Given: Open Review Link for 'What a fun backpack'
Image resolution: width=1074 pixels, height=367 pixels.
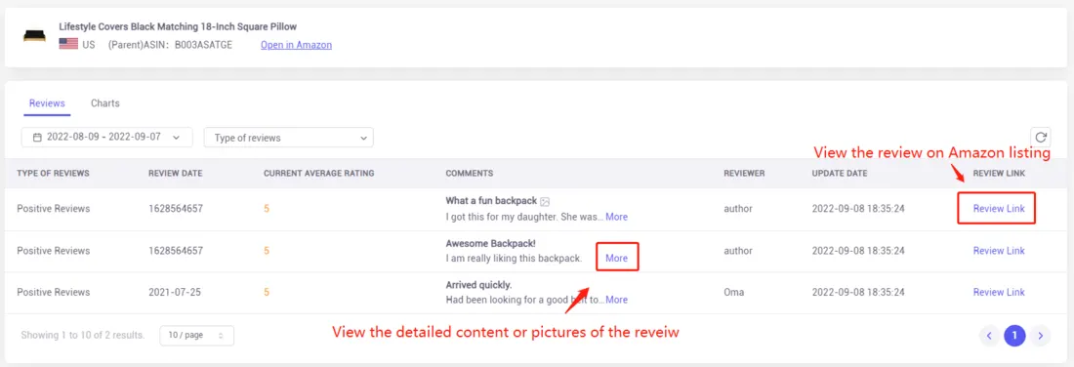Looking at the screenshot, I should coord(999,209).
